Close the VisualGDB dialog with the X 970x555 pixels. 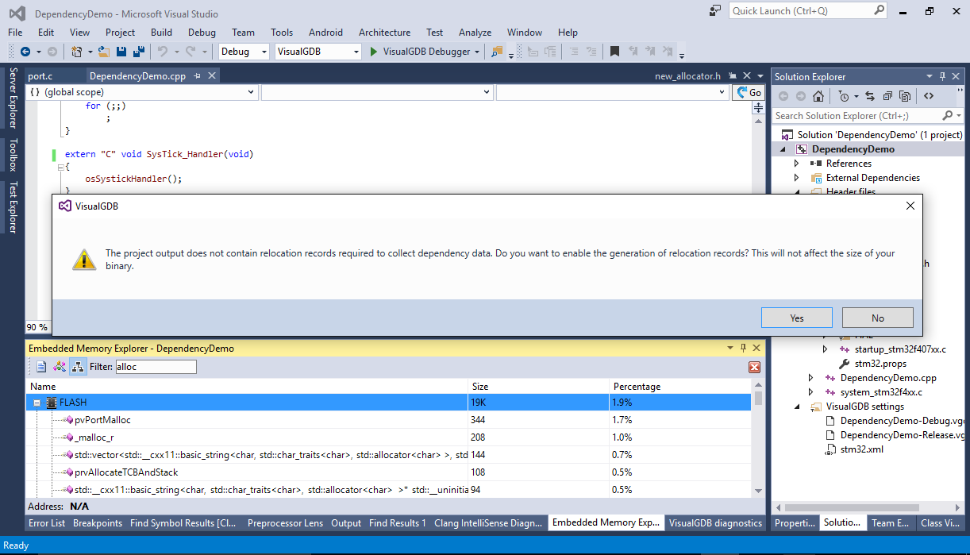click(x=910, y=206)
